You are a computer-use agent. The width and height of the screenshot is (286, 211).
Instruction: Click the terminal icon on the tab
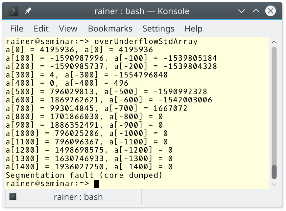tap(13, 197)
